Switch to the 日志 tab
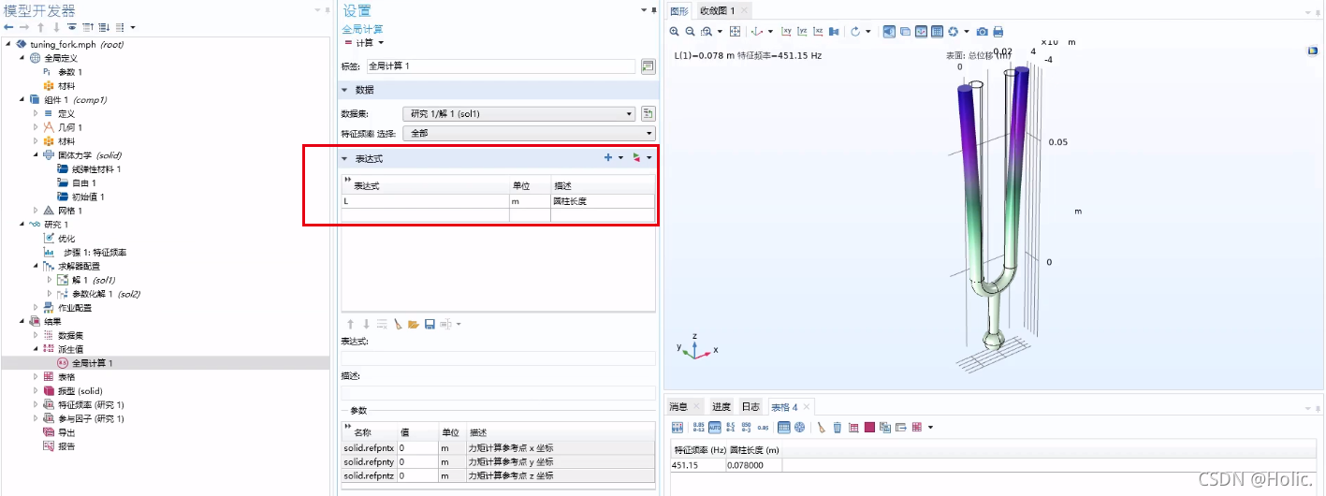 [750, 407]
